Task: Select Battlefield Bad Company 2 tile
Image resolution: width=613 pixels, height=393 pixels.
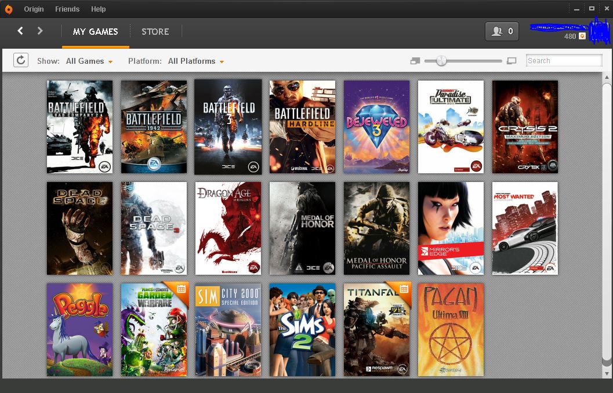Action: (x=80, y=127)
